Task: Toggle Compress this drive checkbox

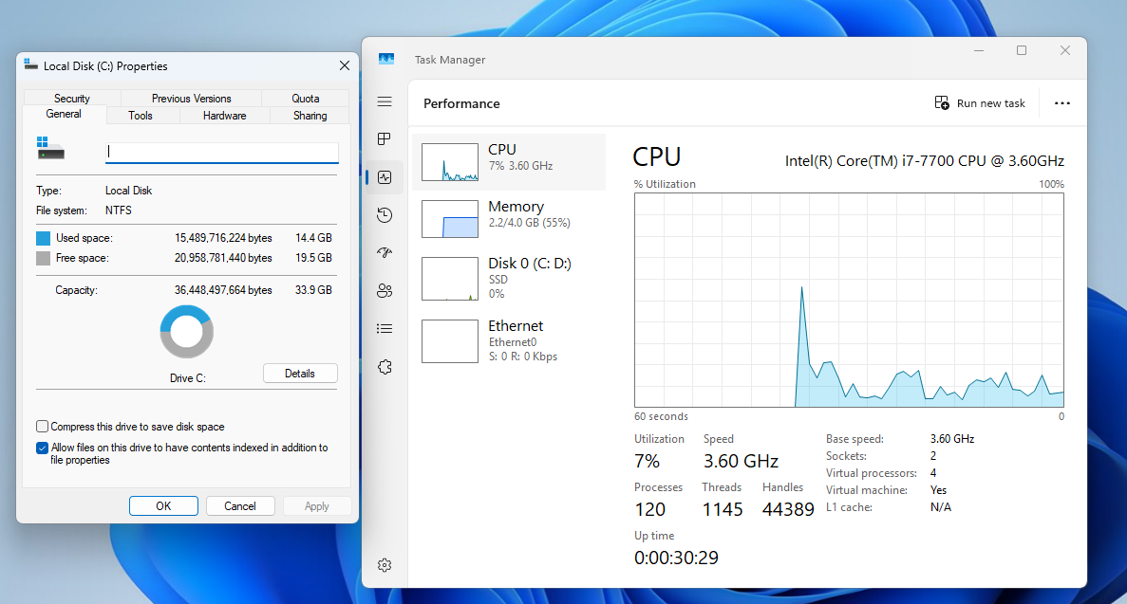Action: click(x=43, y=427)
